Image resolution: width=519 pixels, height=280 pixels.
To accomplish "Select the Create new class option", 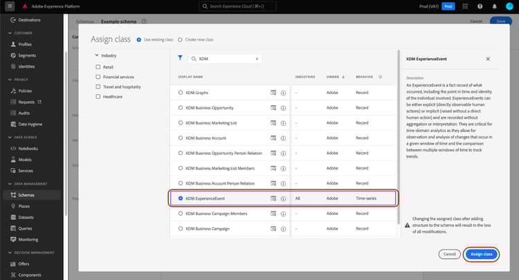I will (x=181, y=40).
